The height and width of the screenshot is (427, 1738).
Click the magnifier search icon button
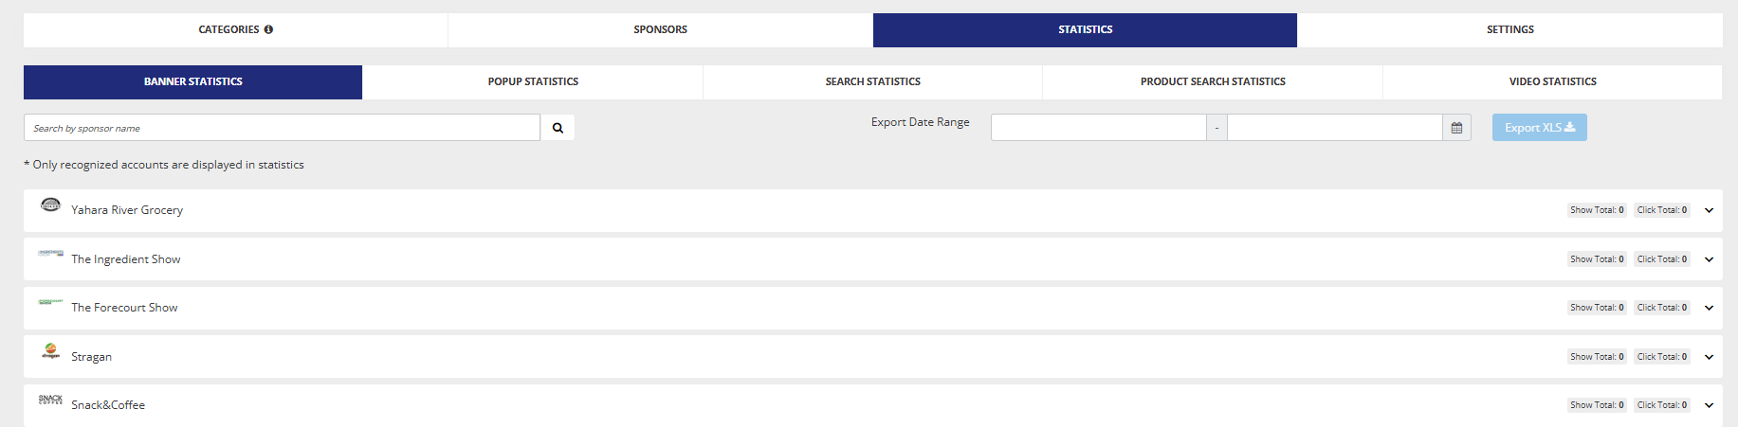tap(558, 128)
